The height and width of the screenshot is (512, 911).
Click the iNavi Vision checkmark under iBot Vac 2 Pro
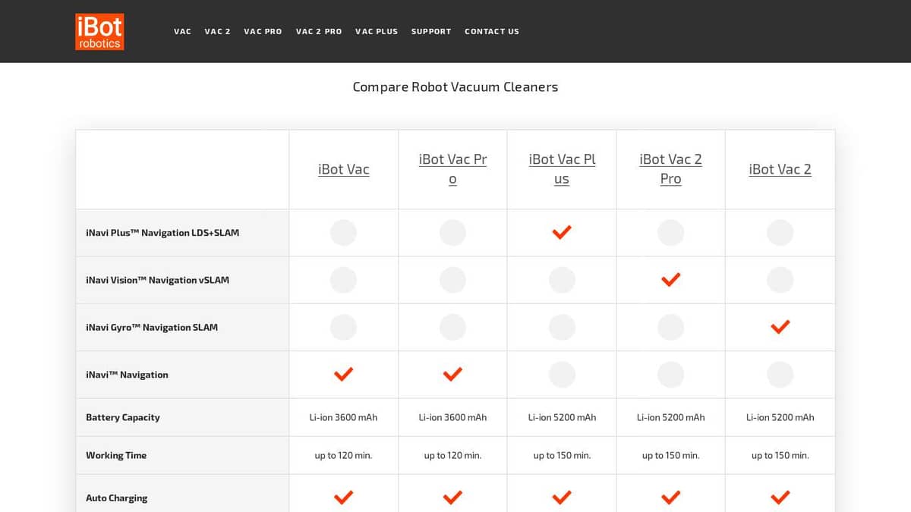[x=670, y=280]
